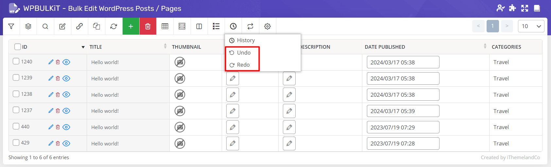Click the fullscreen expand icon in header

525,8
